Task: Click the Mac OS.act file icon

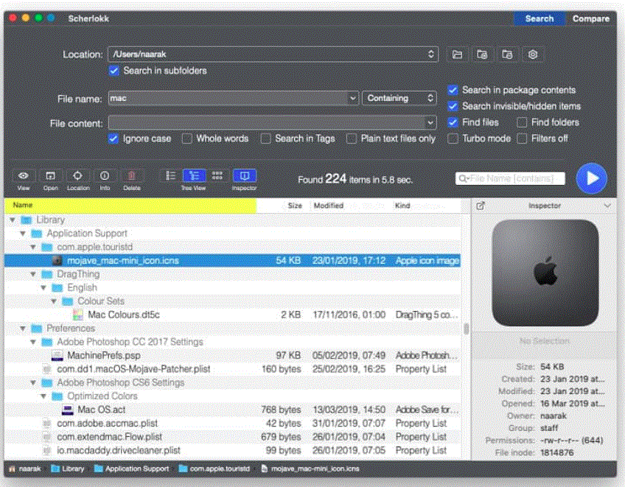Action: [68, 410]
